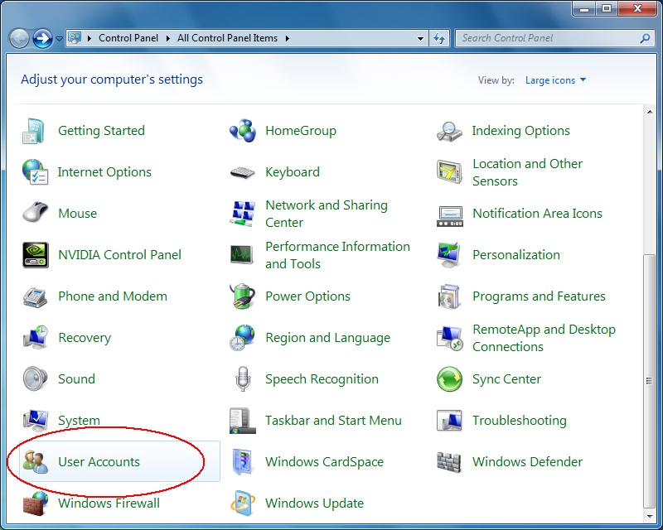The image size is (663, 530).
Task: Click the Windows Update icon
Action: 243,503
